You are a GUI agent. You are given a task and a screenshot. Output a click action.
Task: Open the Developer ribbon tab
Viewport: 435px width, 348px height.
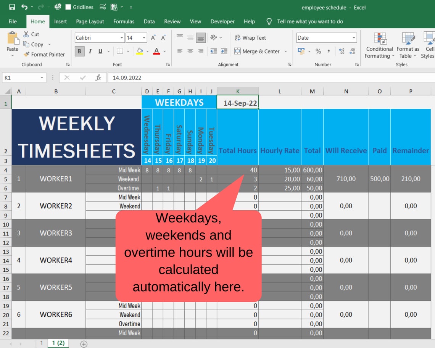(x=222, y=21)
